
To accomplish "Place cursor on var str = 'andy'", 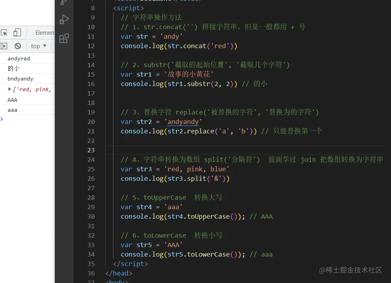I will 152,36.
